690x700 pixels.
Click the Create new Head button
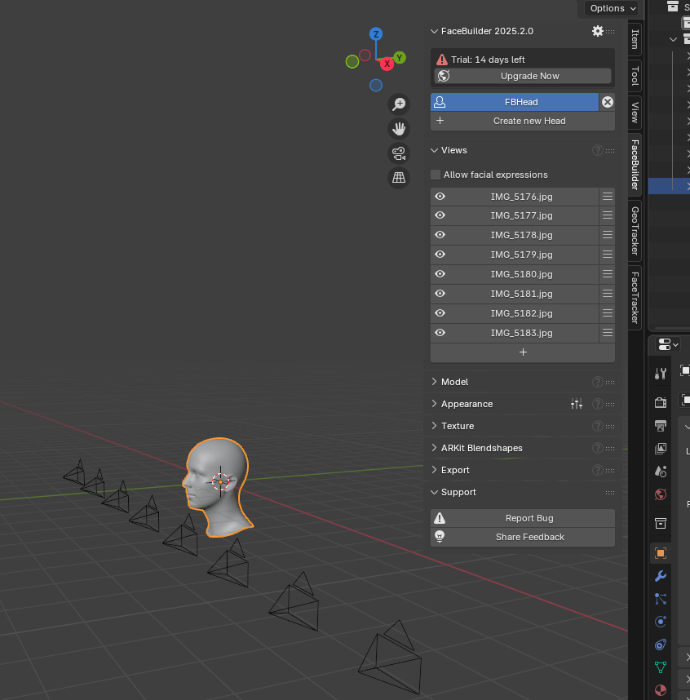(x=529, y=121)
